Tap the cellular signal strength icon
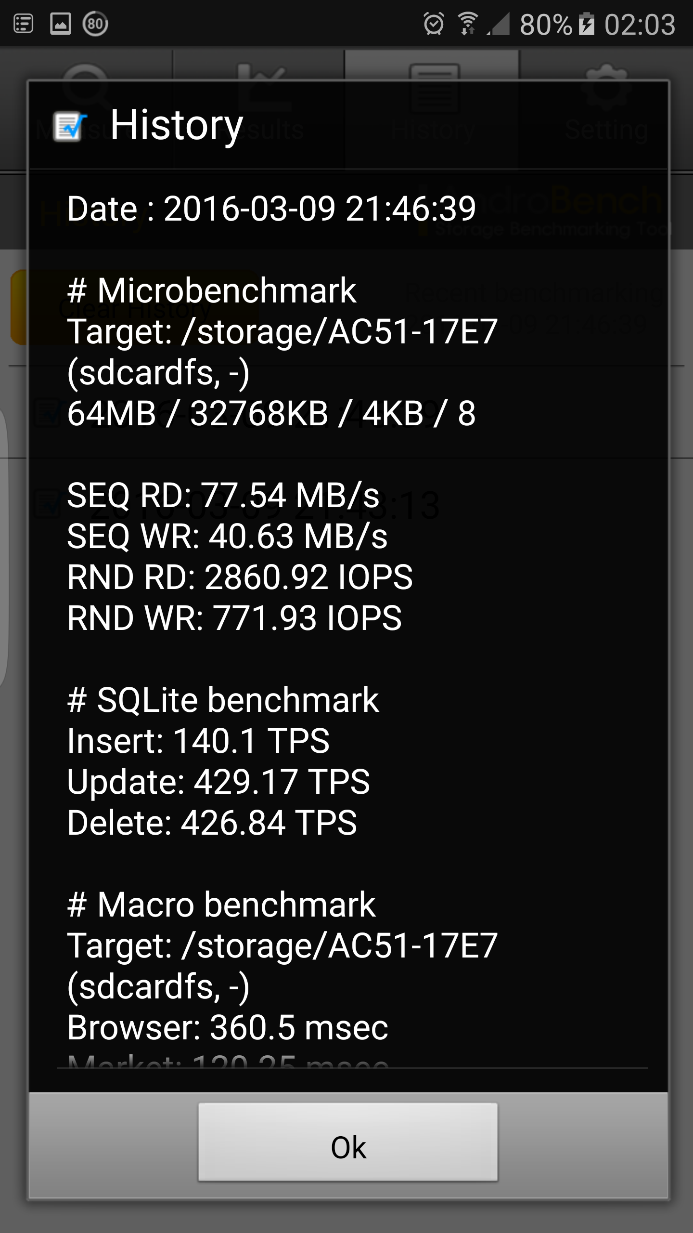 (x=499, y=24)
